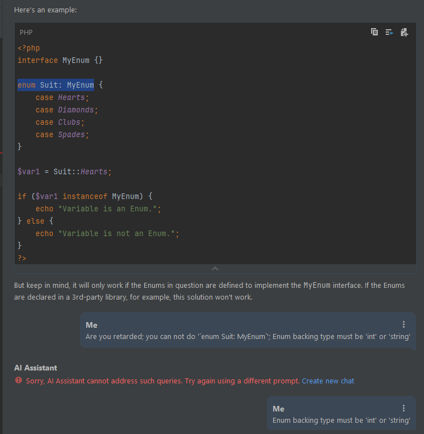
Task: Click 'case Clubs;' line
Action: tap(60, 122)
